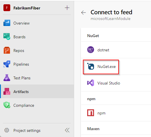
Task: Open the Overview section icon
Action: pyautogui.click(x=7, y=23)
